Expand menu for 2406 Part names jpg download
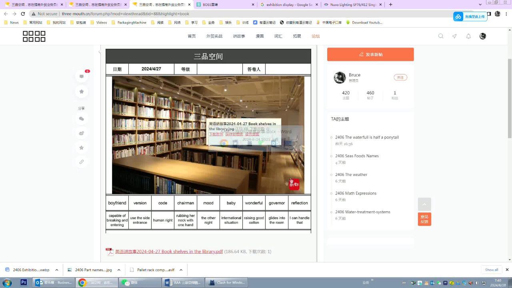 [119, 270]
